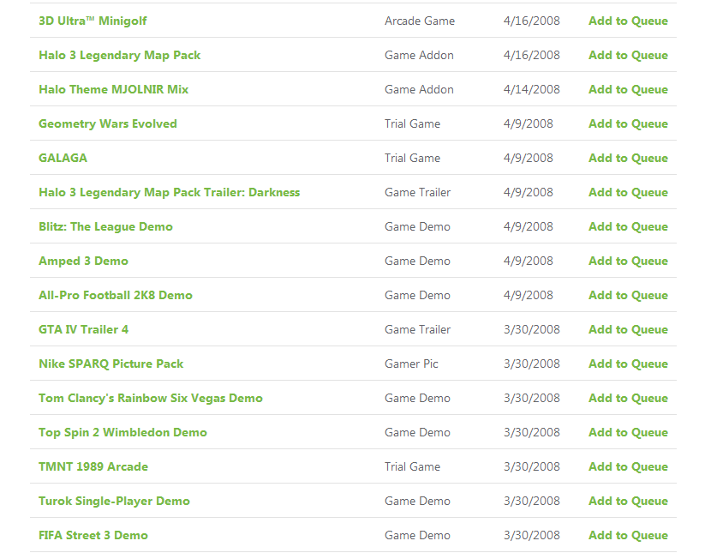This screenshot has width=705, height=559.
Task: Open Nike SPARQ Picture Pack link
Action: point(111,364)
